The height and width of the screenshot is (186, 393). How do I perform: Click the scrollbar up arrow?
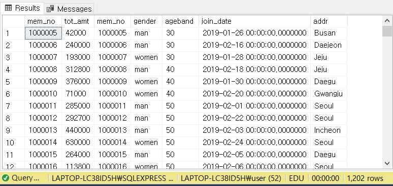387,21
